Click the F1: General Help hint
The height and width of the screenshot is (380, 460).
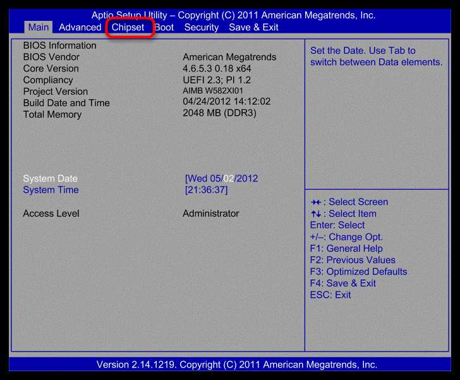point(346,248)
